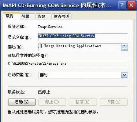Close the IMAPI properties dialog
The height and width of the screenshot is (122, 137).
[131, 5]
